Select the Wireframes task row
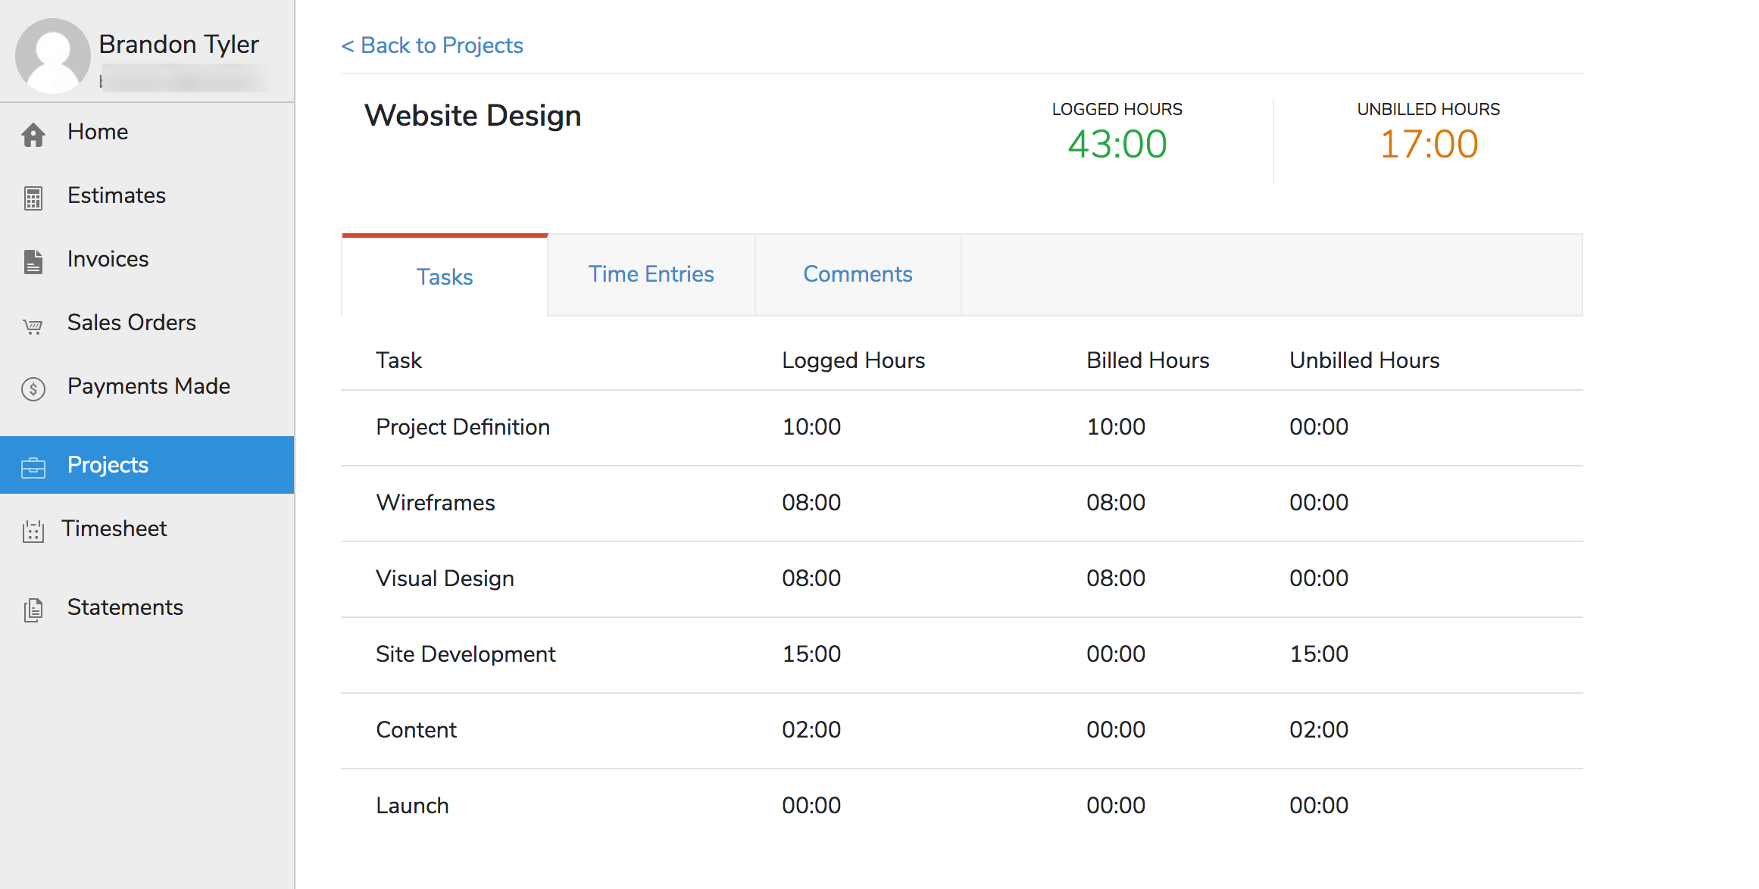 pyautogui.click(x=436, y=503)
